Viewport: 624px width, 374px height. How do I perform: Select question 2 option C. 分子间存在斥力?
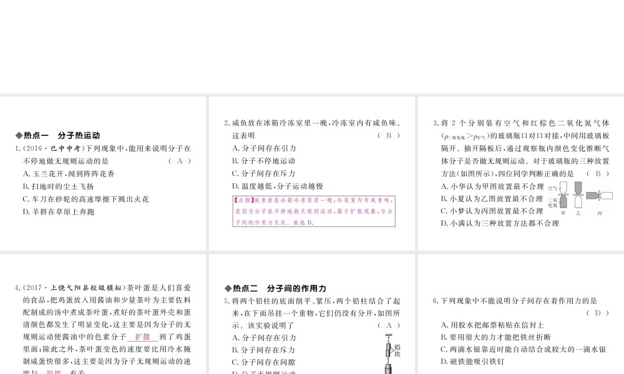click(263, 174)
